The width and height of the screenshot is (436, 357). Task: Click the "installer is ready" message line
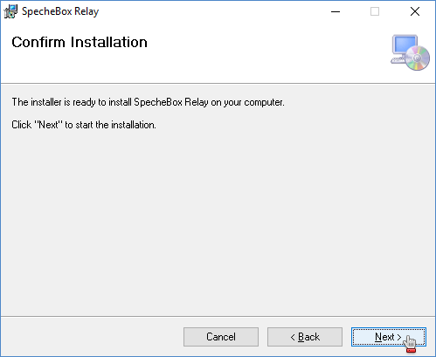tap(148, 102)
